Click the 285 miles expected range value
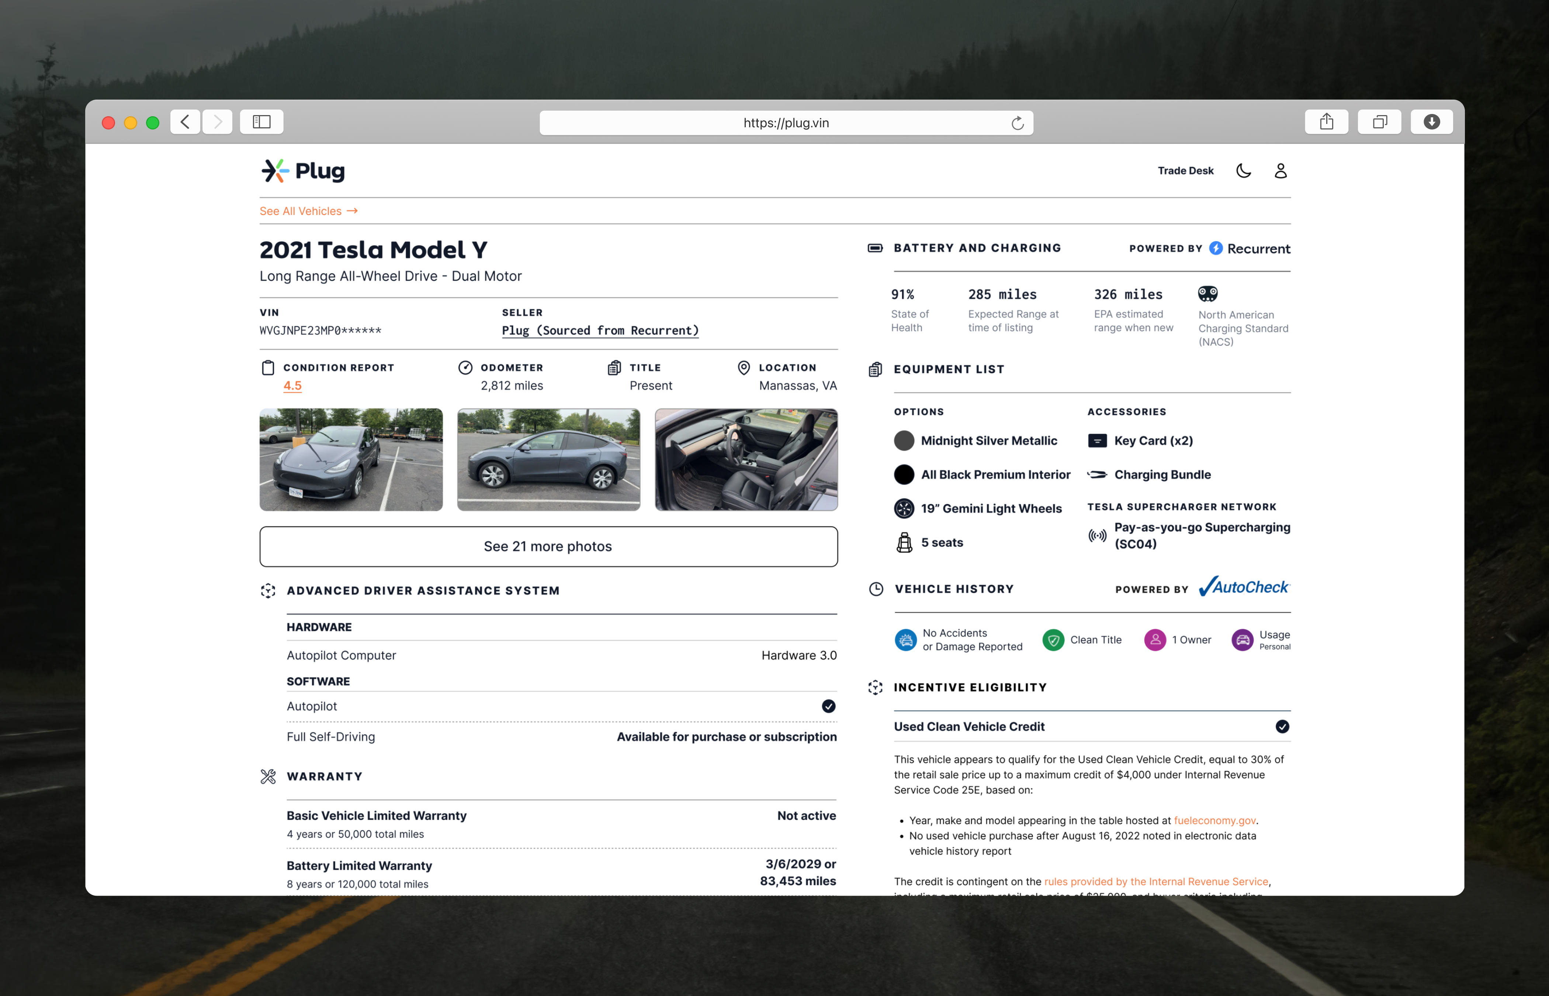 (1002, 294)
